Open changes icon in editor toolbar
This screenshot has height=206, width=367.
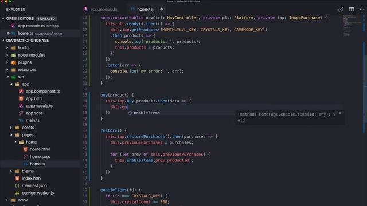pyautogui.click(x=341, y=9)
